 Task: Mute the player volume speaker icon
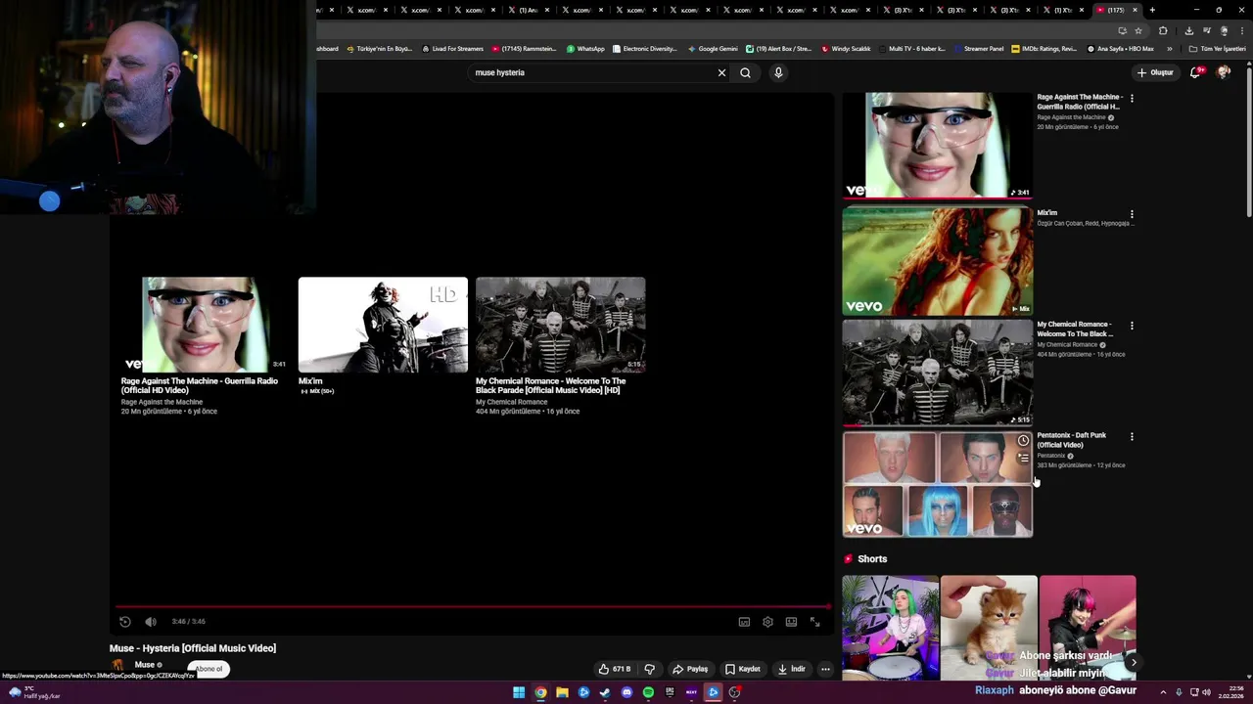[x=151, y=622]
